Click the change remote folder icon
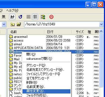Screen dimensions: 105x97 click(x=19, y=24)
